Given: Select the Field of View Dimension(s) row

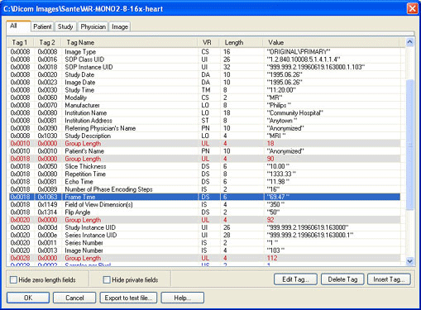Looking at the screenshot, I should click(x=203, y=205).
